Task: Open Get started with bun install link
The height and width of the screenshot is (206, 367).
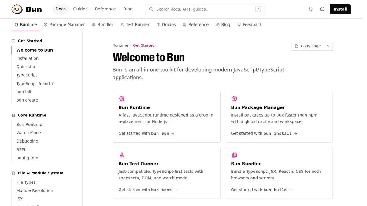Action: coord(264,133)
